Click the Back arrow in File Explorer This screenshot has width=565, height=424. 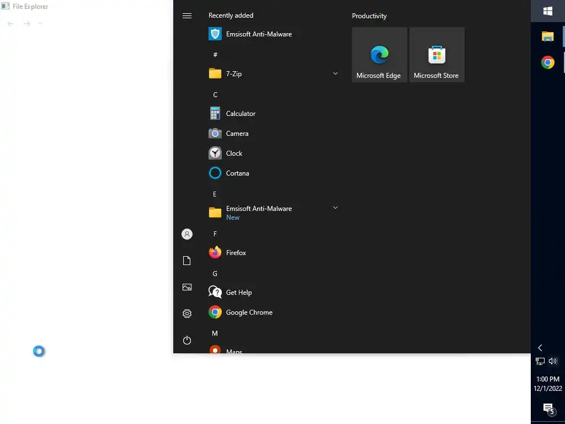(10, 24)
